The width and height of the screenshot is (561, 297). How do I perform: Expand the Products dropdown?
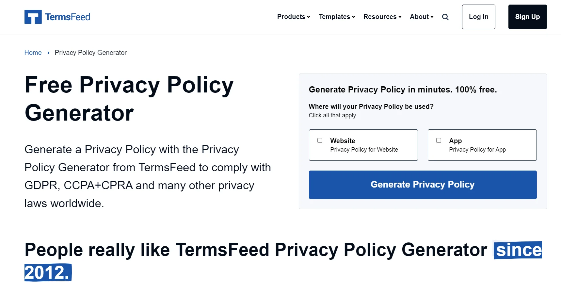(293, 17)
